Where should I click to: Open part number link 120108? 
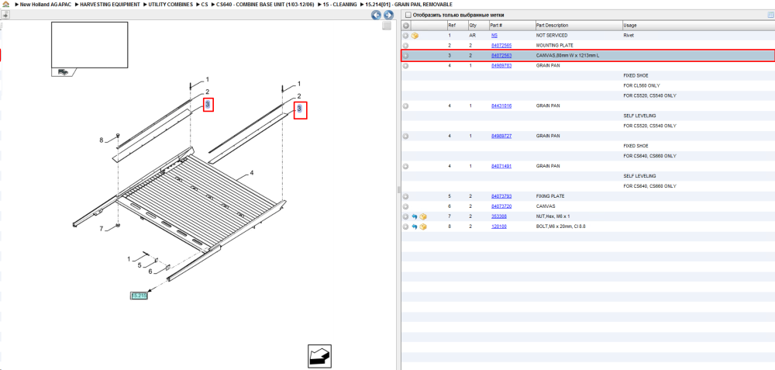(498, 226)
